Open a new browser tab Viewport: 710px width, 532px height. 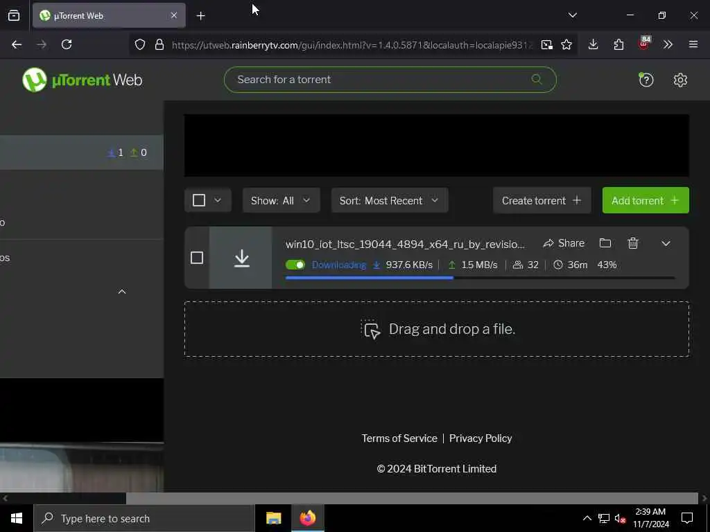tap(200, 16)
